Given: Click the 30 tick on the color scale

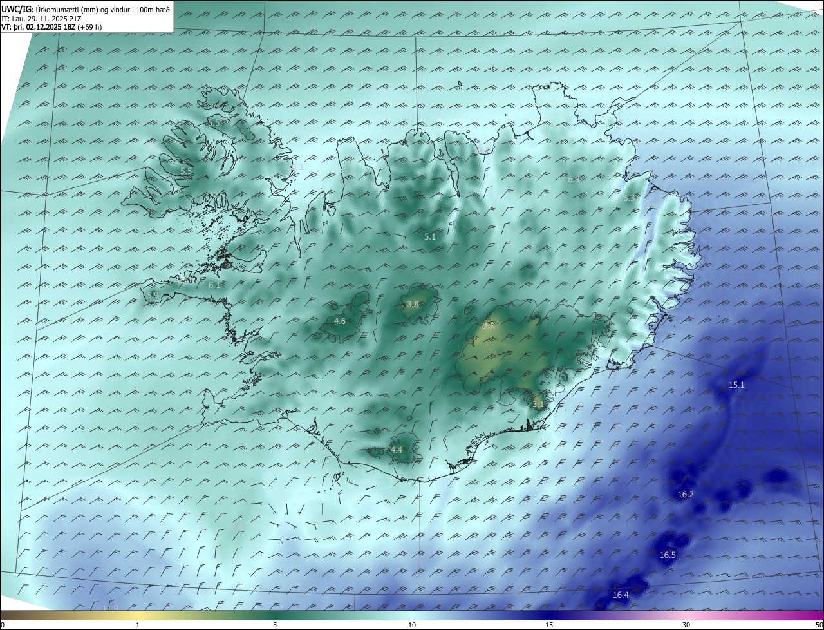Looking at the screenshot, I should coord(686,625).
